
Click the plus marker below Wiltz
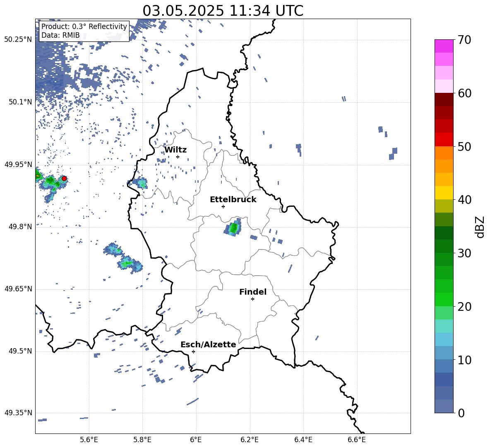pyautogui.click(x=178, y=157)
